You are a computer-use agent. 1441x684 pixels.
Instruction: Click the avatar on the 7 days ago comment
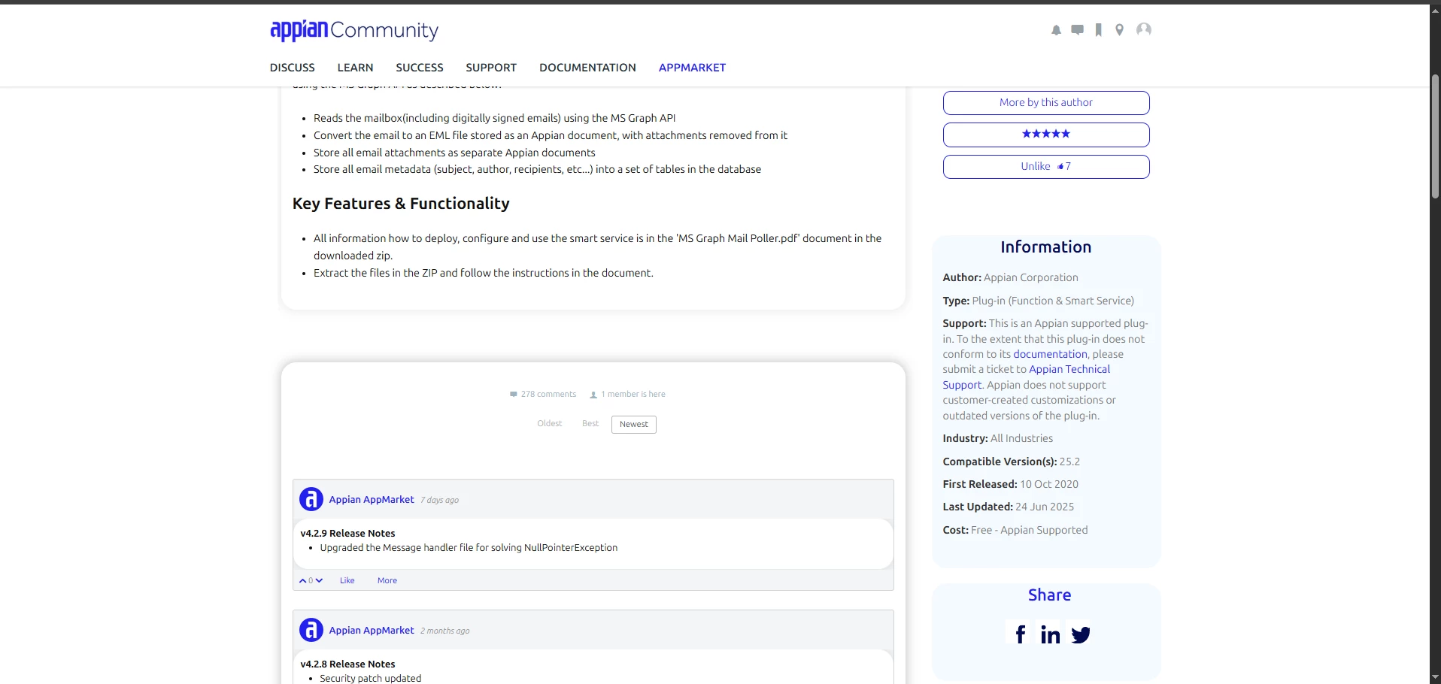click(311, 499)
